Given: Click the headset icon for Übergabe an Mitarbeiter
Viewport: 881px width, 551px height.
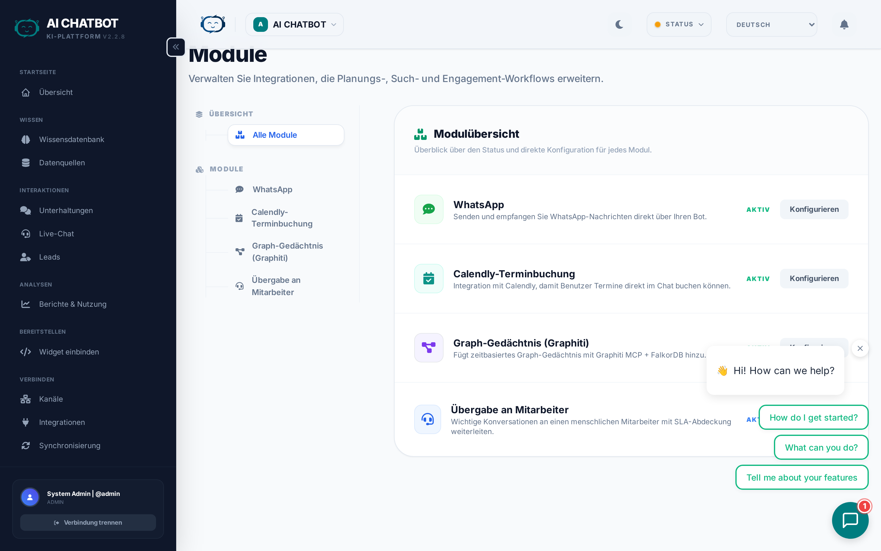Looking at the screenshot, I should coord(427,419).
